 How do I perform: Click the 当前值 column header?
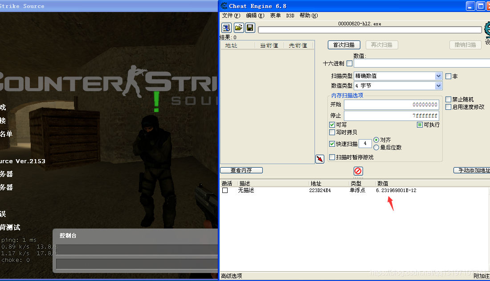pyautogui.click(x=269, y=45)
